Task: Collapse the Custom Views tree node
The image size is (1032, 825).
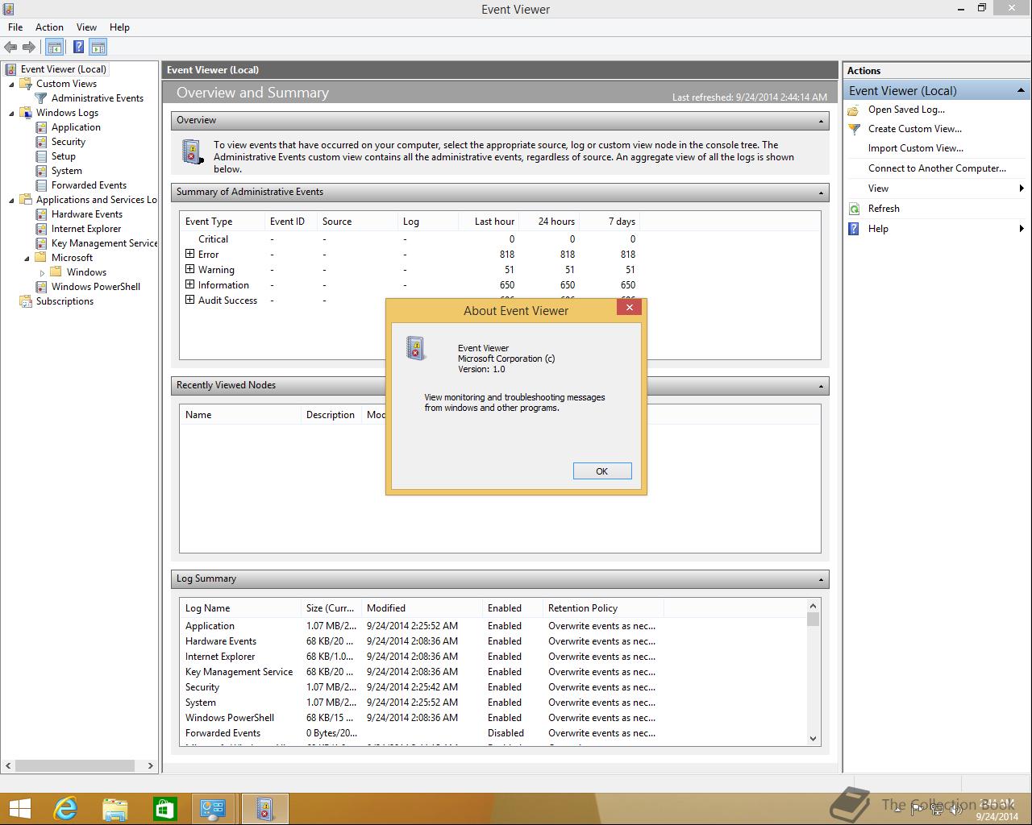Action: 11,84
